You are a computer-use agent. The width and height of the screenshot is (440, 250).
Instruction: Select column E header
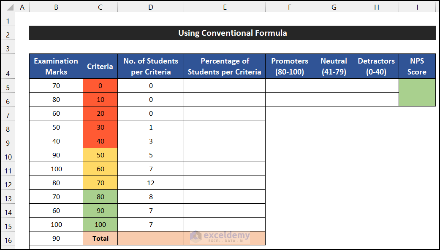tap(225, 7)
